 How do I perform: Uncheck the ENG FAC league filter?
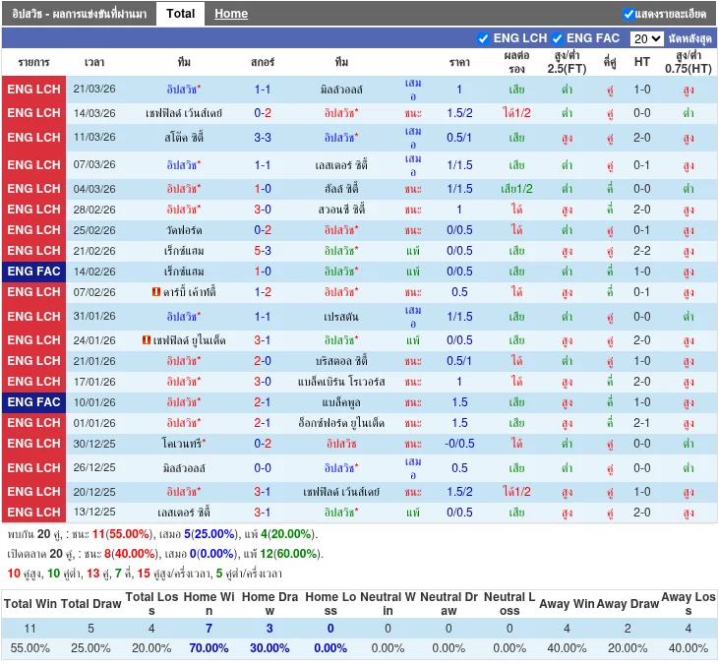click(x=557, y=38)
